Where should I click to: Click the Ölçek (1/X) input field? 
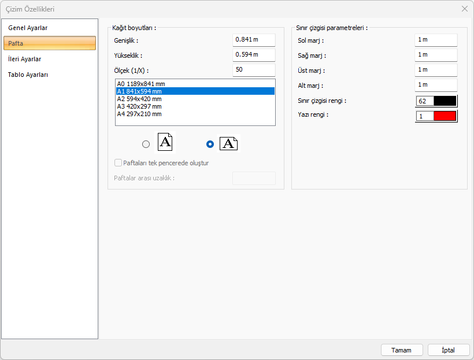tap(254, 70)
